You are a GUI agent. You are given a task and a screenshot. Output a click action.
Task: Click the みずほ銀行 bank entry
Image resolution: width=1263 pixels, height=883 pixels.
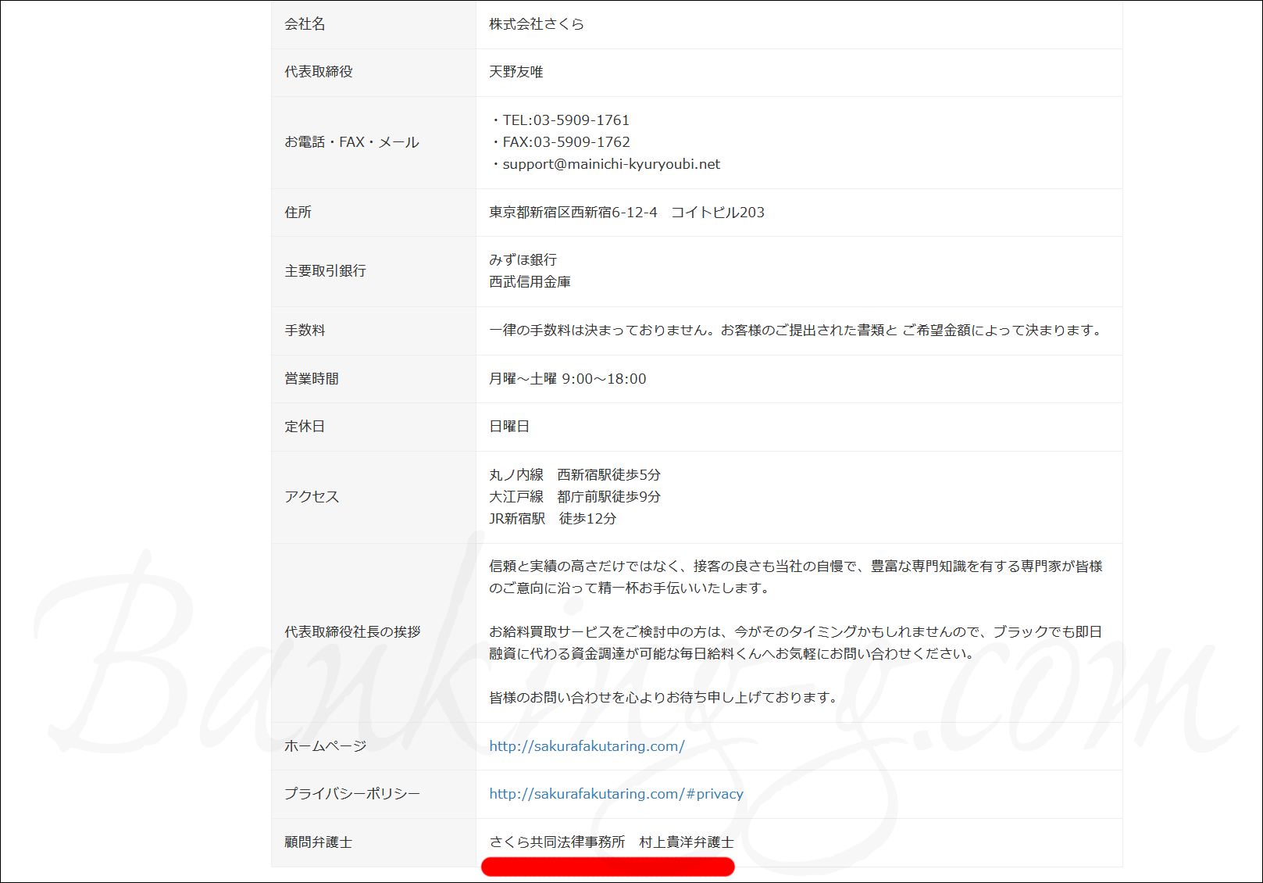(523, 259)
